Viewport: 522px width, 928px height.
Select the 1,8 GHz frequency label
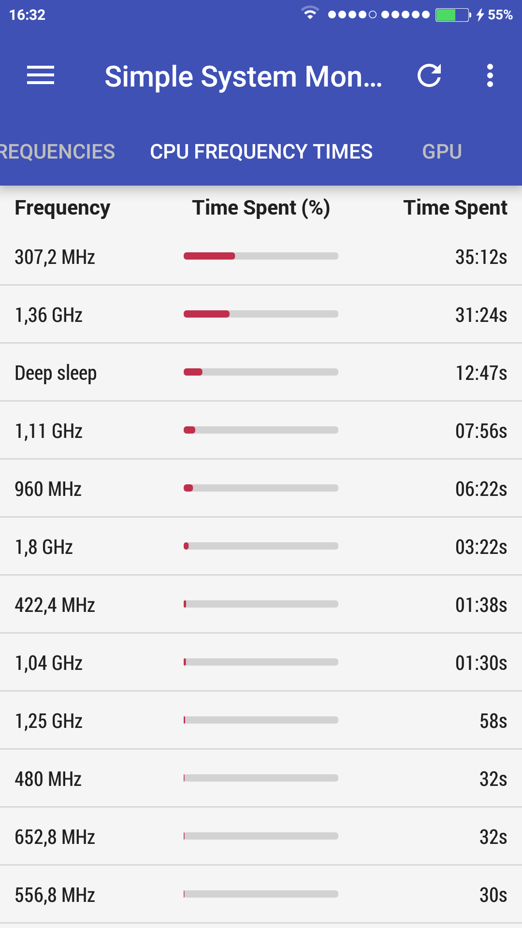click(x=44, y=547)
